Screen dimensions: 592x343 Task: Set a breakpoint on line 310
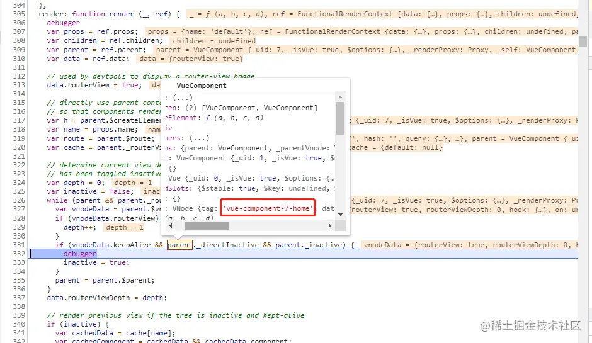pyautogui.click(x=19, y=59)
